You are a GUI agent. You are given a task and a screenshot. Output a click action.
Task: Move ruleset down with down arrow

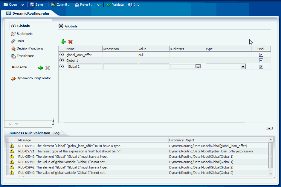point(17,124)
